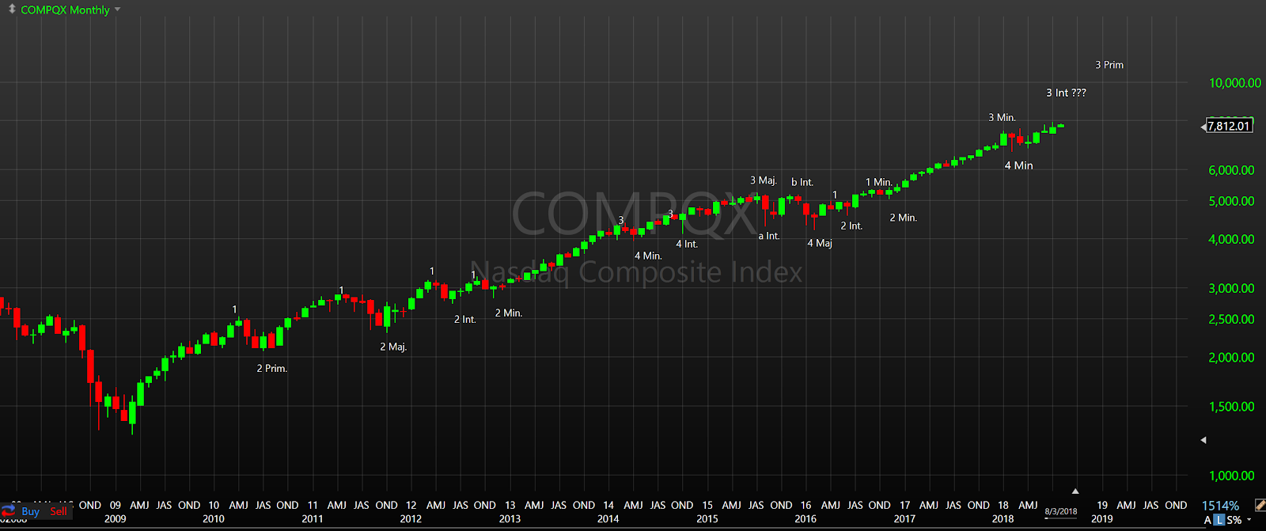Viewport: 1266px width, 531px height.
Task: Open the ruler drawing tool icon
Action: click(x=1259, y=505)
